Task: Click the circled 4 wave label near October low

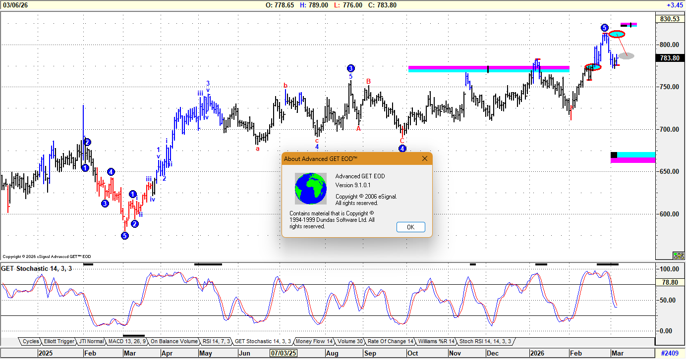Action: (x=402, y=148)
